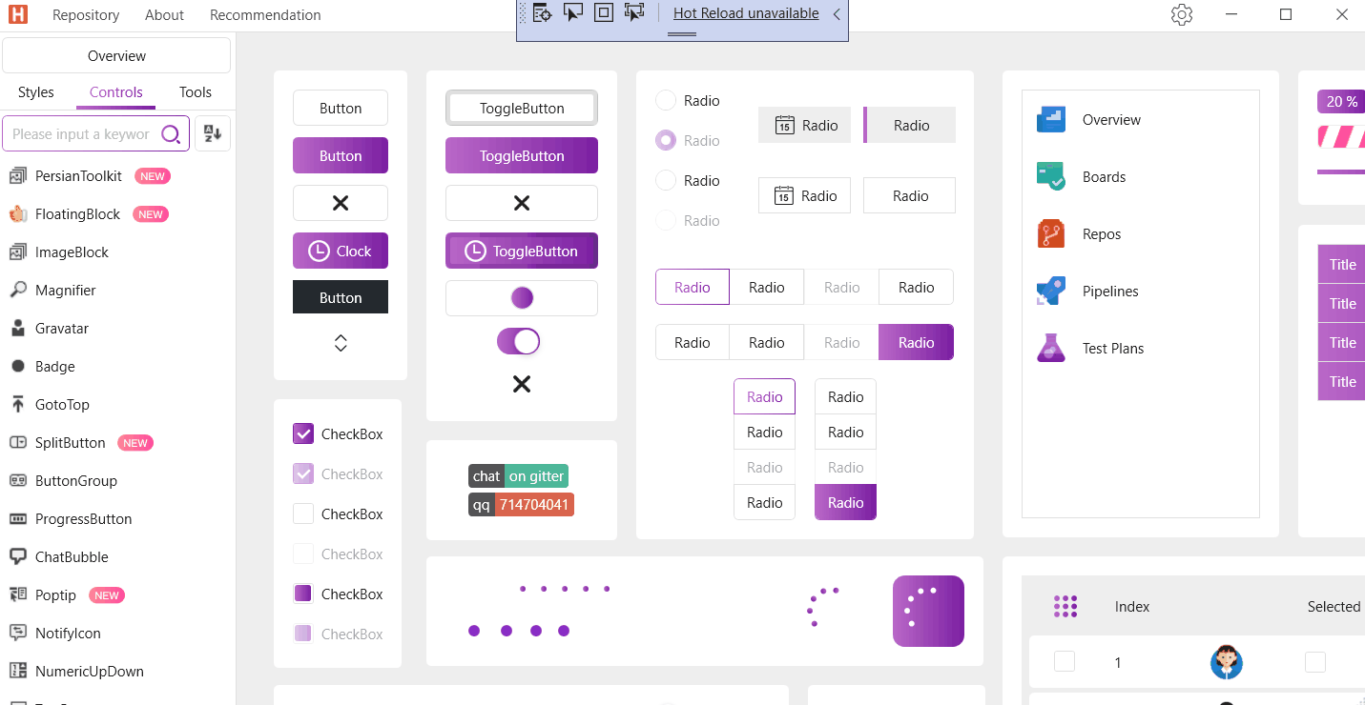Collapse the debug toolbar with arrow
This screenshot has width=1365, height=705.
click(837, 14)
